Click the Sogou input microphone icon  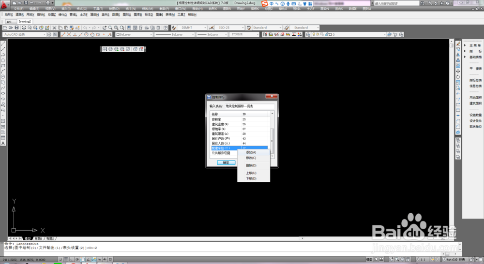pyautogui.click(x=288, y=4)
